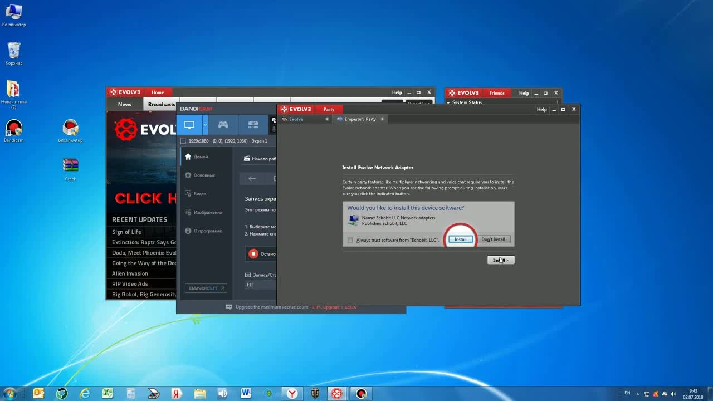The height and width of the screenshot is (401, 713).
Task: Select Bandicam game recording mode icon
Action: 223,125
